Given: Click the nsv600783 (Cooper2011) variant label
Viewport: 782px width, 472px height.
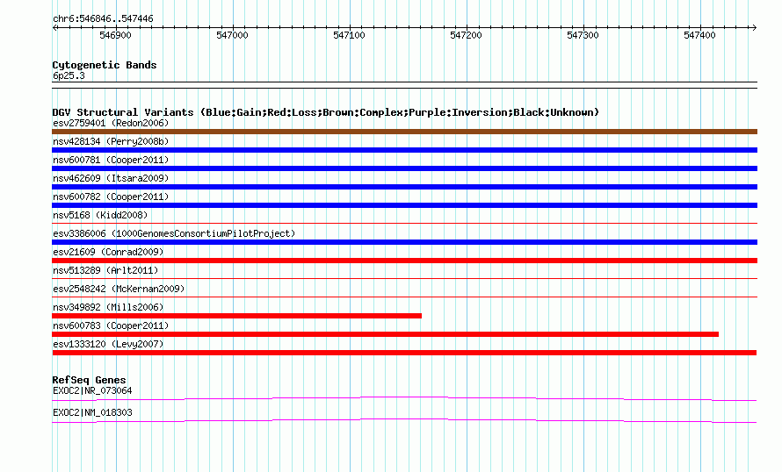Looking at the screenshot, I should [x=111, y=325].
